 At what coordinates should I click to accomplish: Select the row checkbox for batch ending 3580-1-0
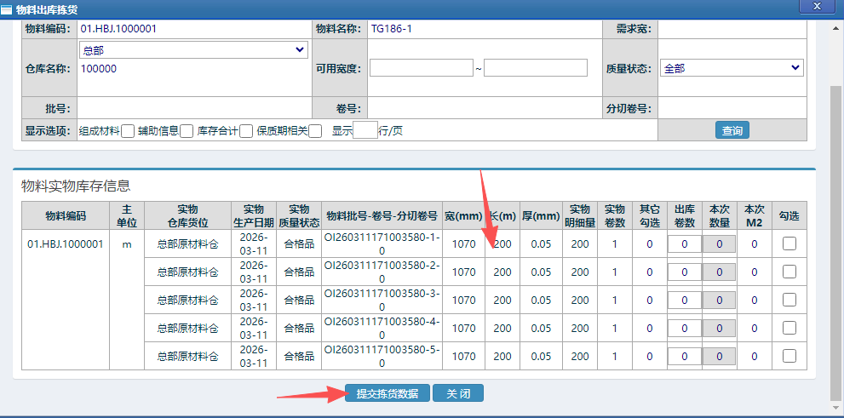pos(789,244)
